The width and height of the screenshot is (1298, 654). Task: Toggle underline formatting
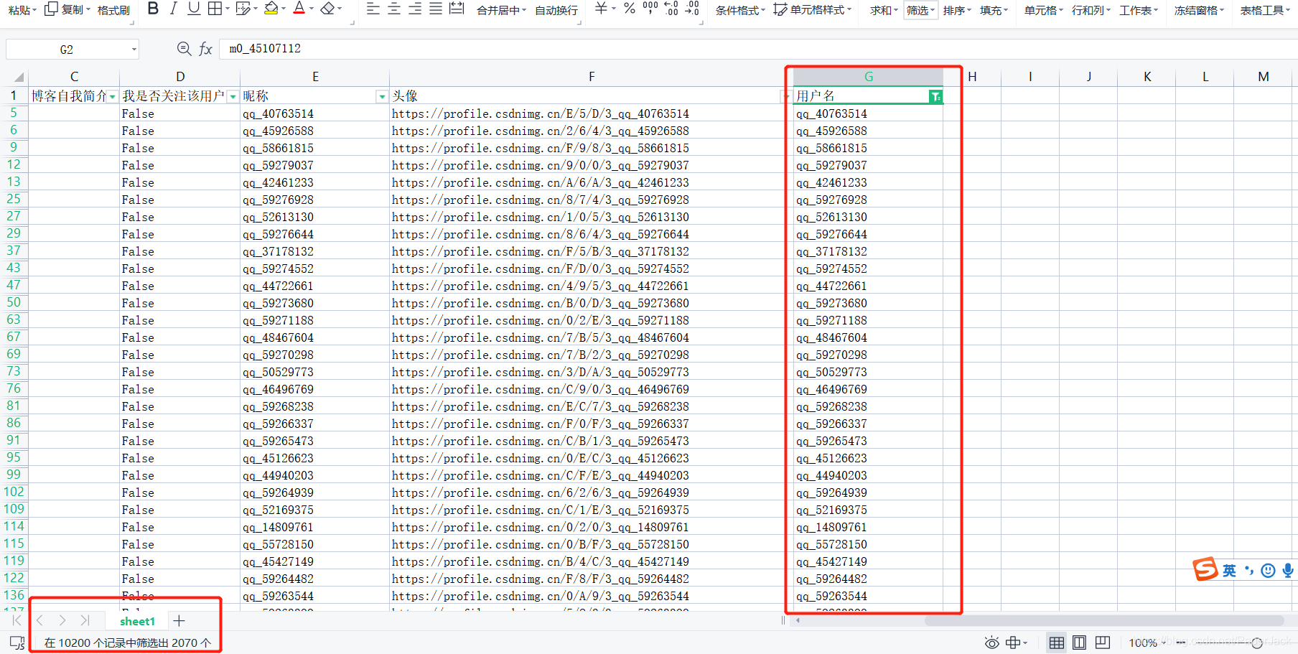coord(194,9)
